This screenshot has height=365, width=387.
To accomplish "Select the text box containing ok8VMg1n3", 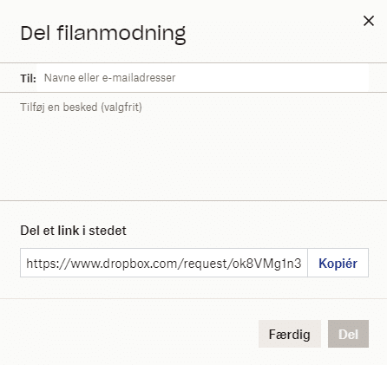I will coord(164,263).
